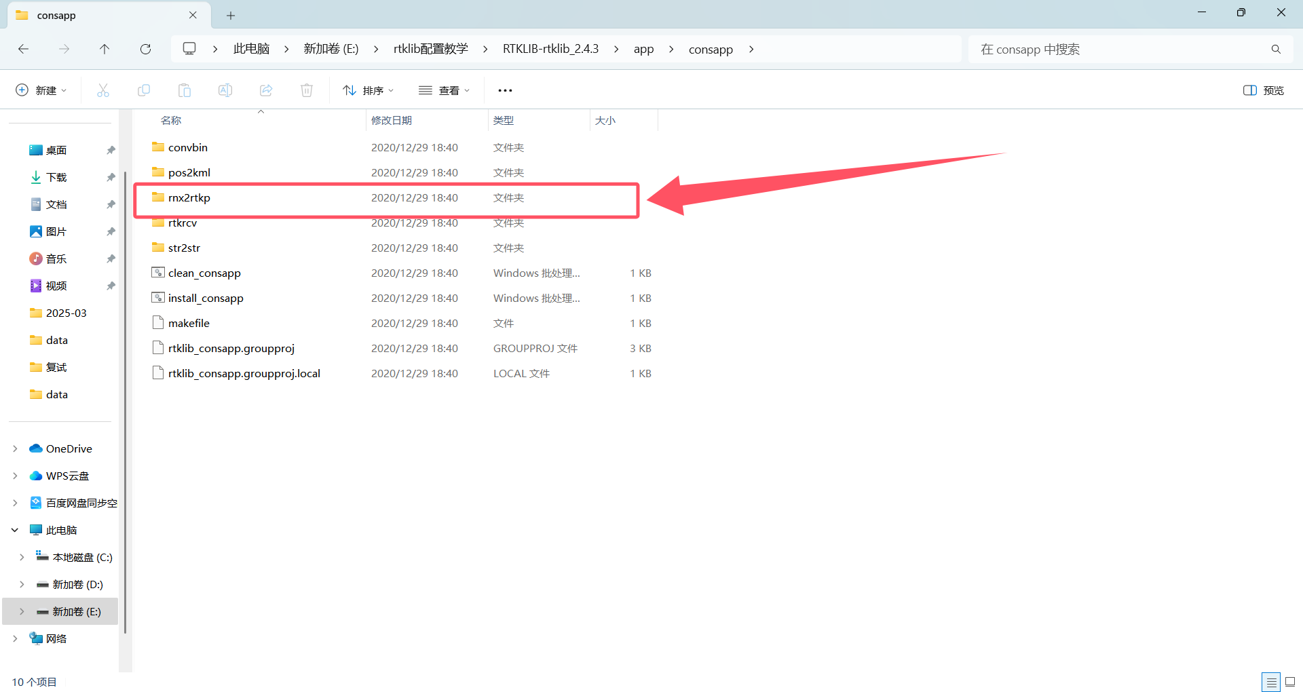Viewport: 1303px width, 692px height.
Task: Click the Share icon on the toolbar
Action: pos(265,90)
